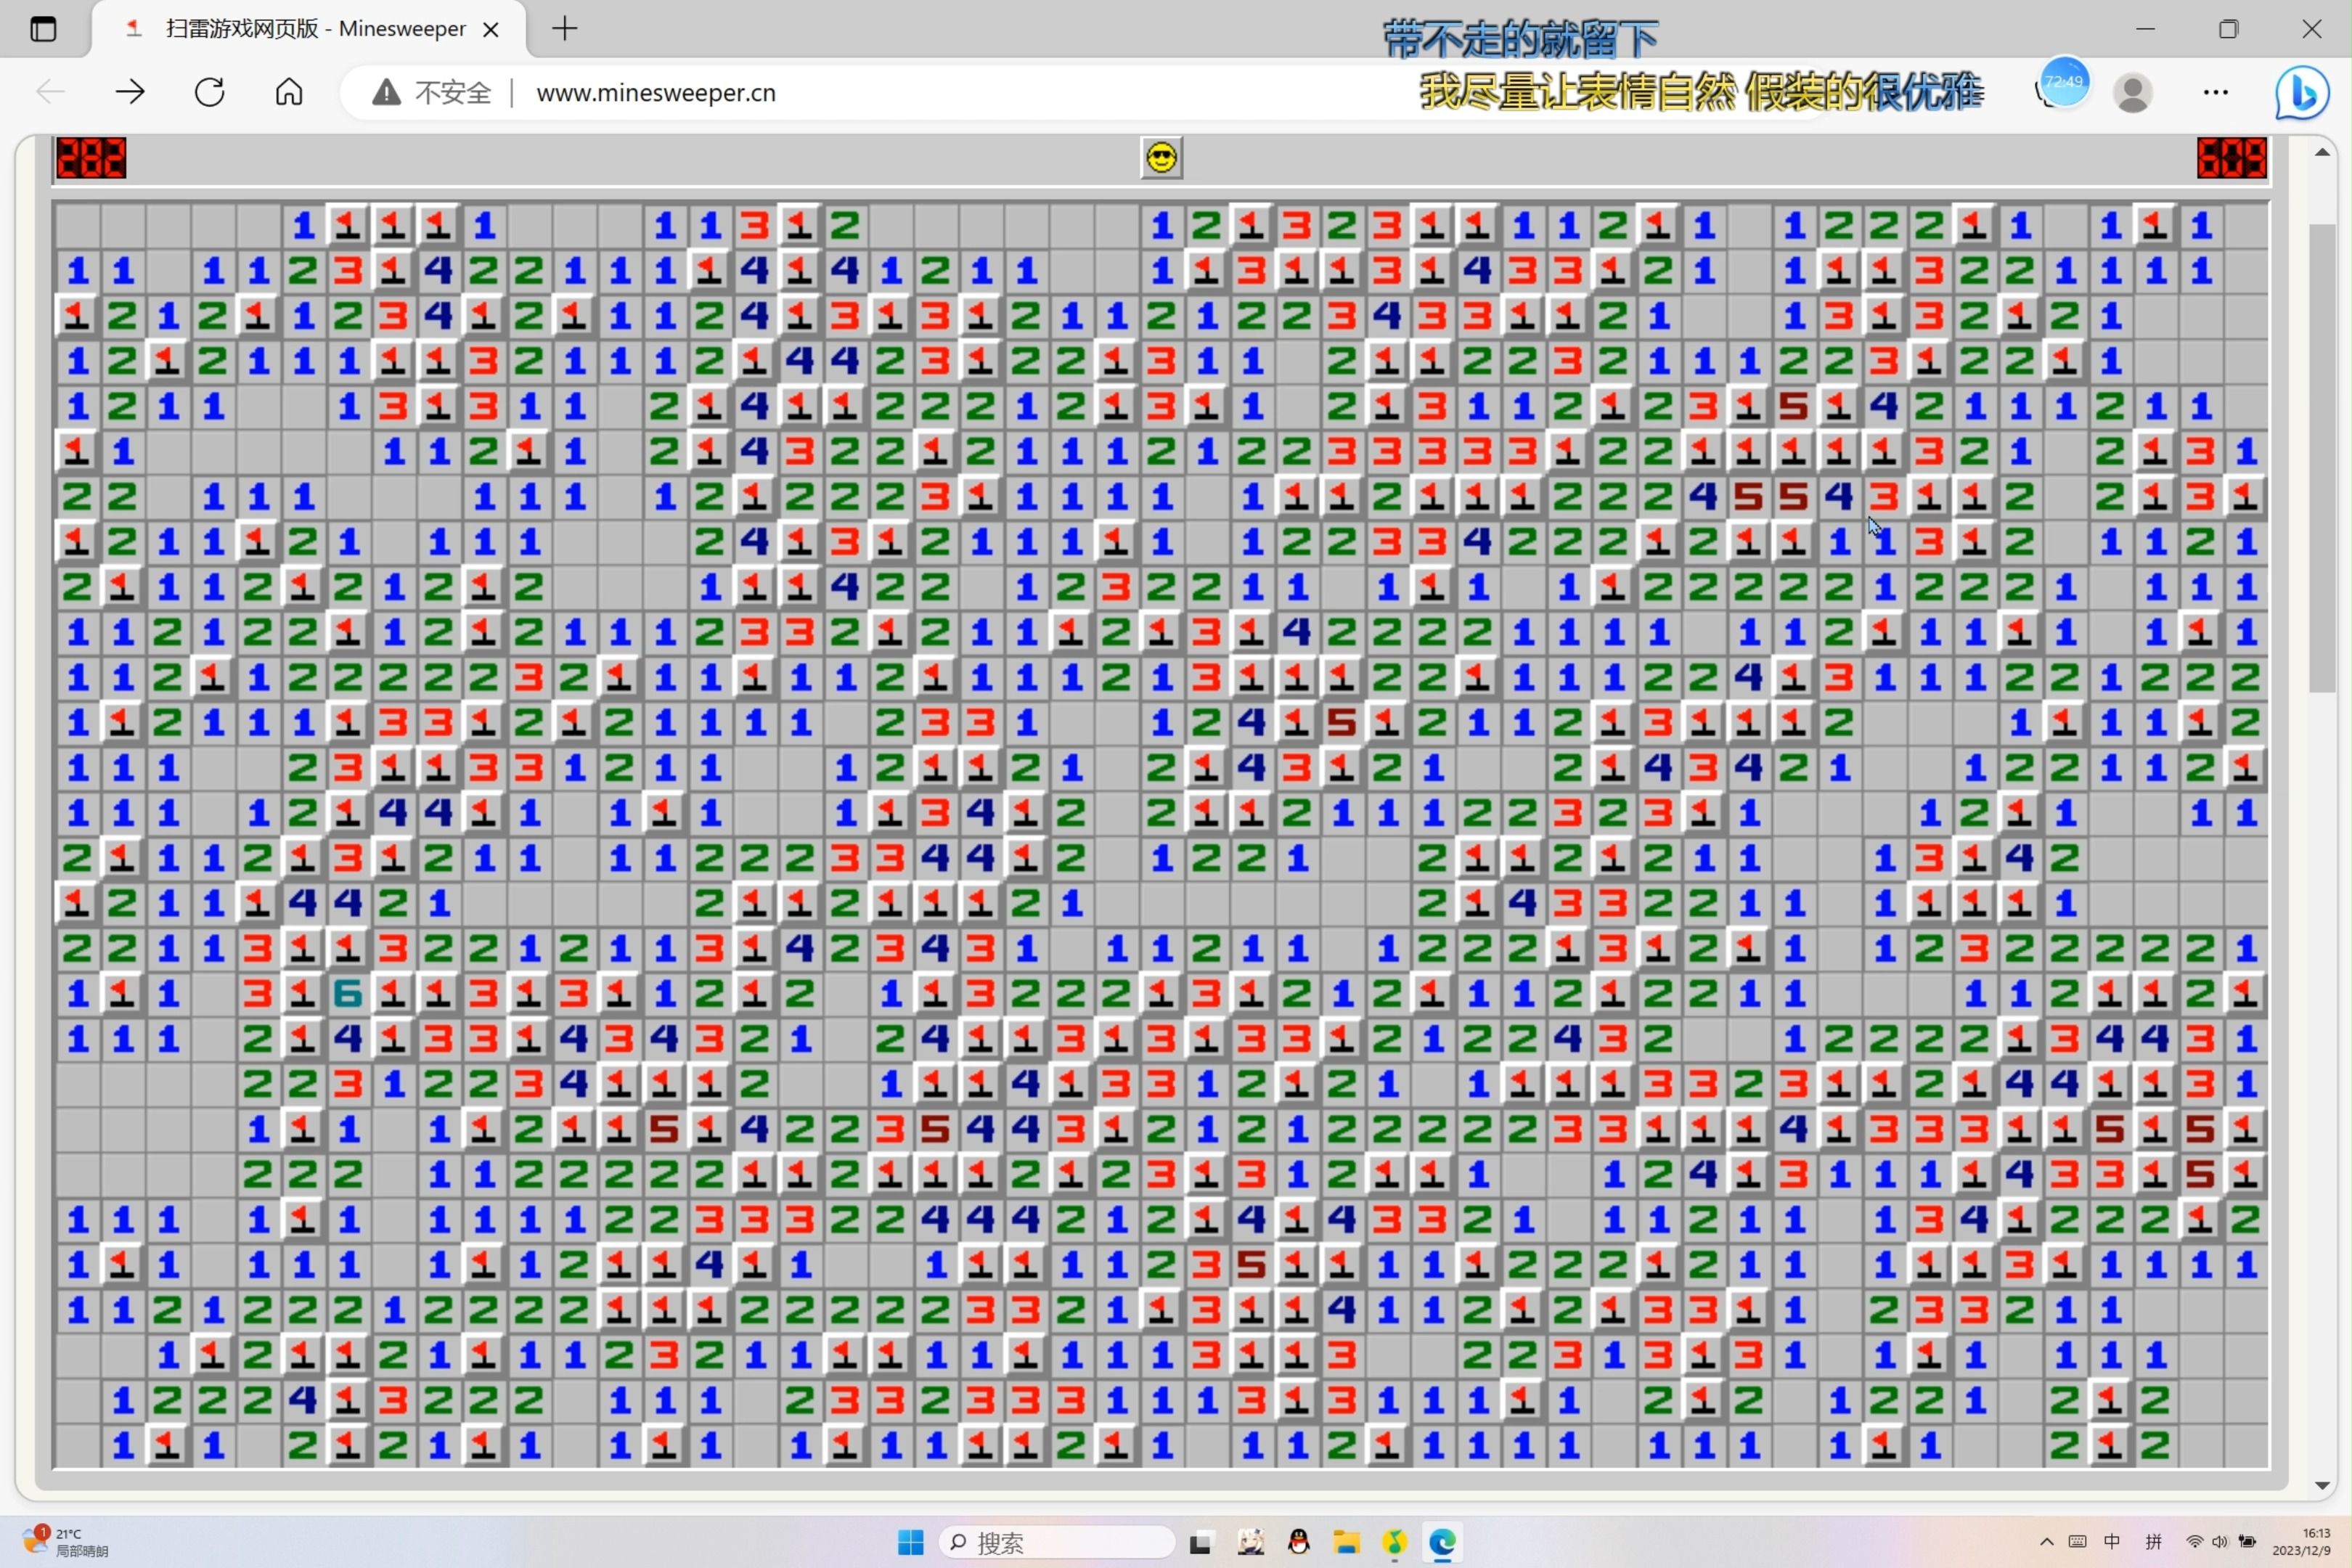Viewport: 2352px width, 1568px height.
Task: Click the address bar showing www.minesweeper.cn
Action: pyautogui.click(x=656, y=93)
